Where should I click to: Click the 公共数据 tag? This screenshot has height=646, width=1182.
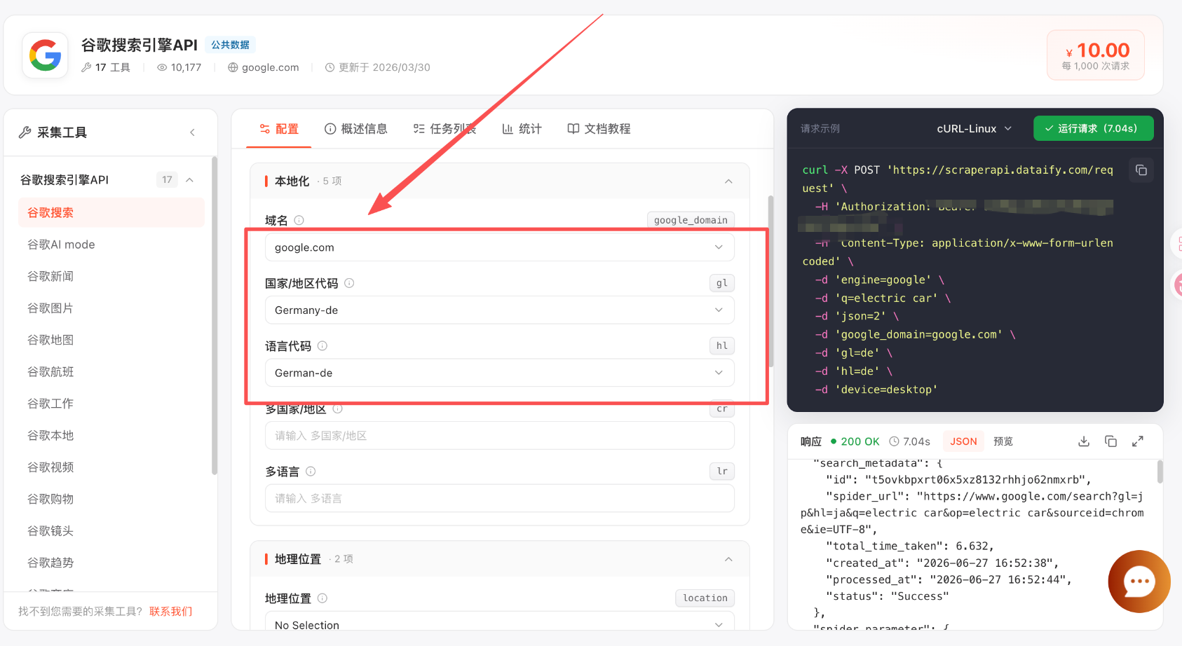pos(231,45)
